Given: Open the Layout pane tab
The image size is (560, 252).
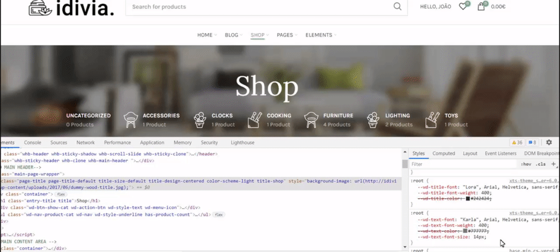Looking at the screenshot, I should (x=470, y=153).
